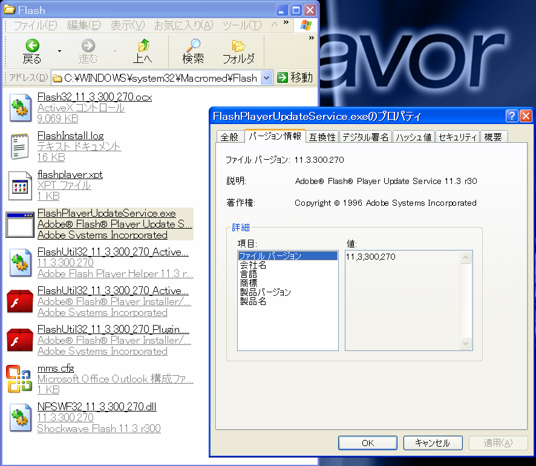The width and height of the screenshot is (536, 466).
Task: Select the mms.cfg Office Outlook icon
Action: tap(19, 379)
